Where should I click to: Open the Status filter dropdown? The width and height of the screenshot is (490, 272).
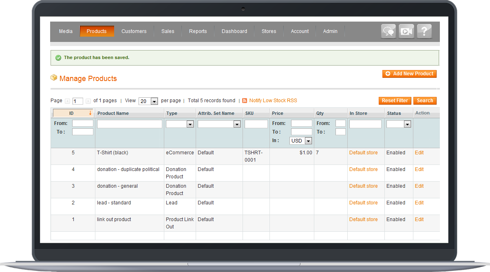tap(399, 124)
